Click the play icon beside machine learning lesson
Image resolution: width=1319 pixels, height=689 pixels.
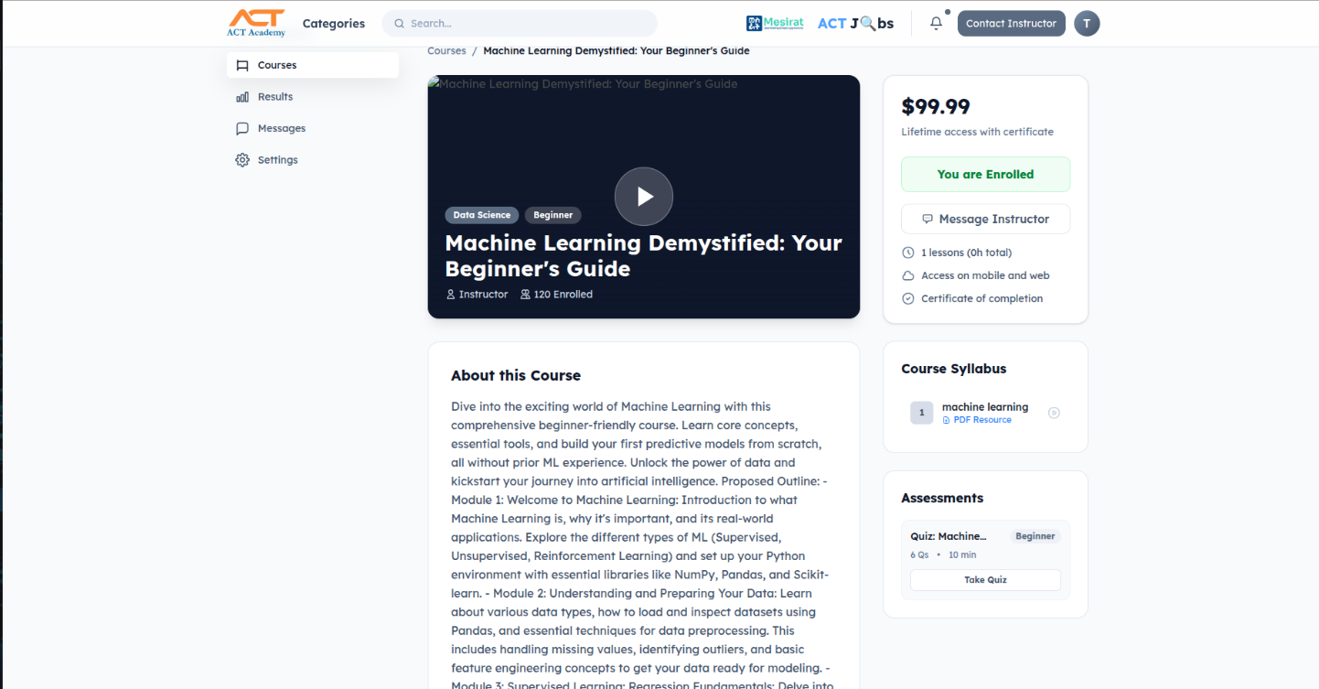(x=1054, y=413)
